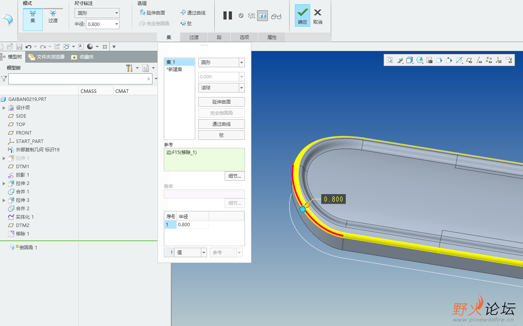Click the model tree search field
Viewport: 523px width, 326px height.
pos(80,79)
